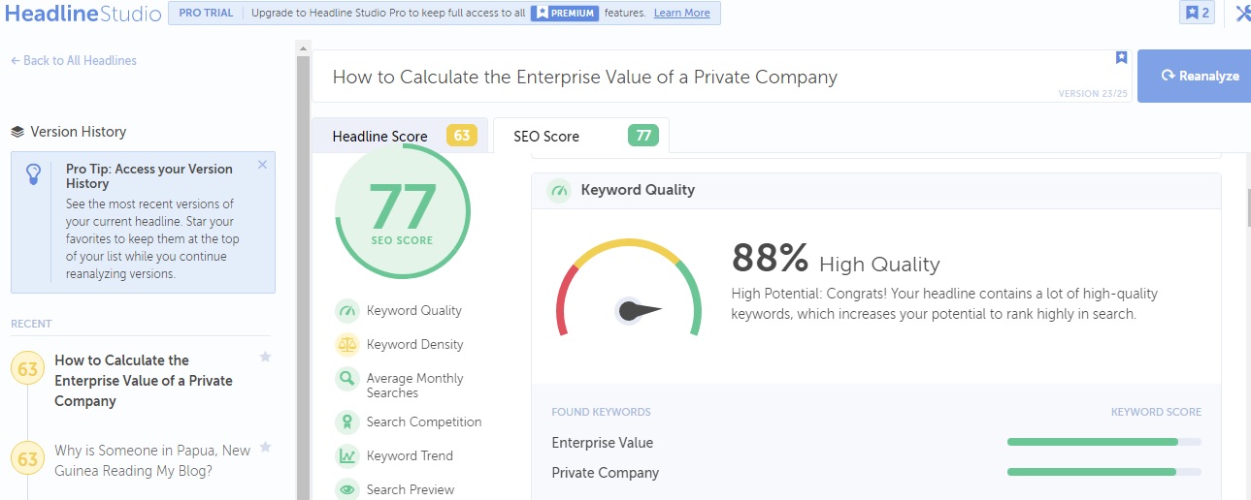Viewport: 1251px width, 500px height.
Task: Switch to the Headline Score tab
Action: click(x=401, y=136)
